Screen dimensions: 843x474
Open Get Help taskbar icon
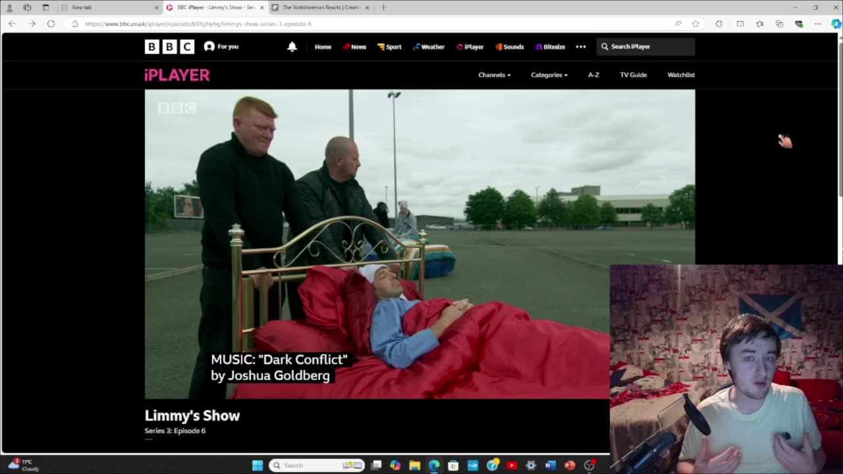point(492,465)
